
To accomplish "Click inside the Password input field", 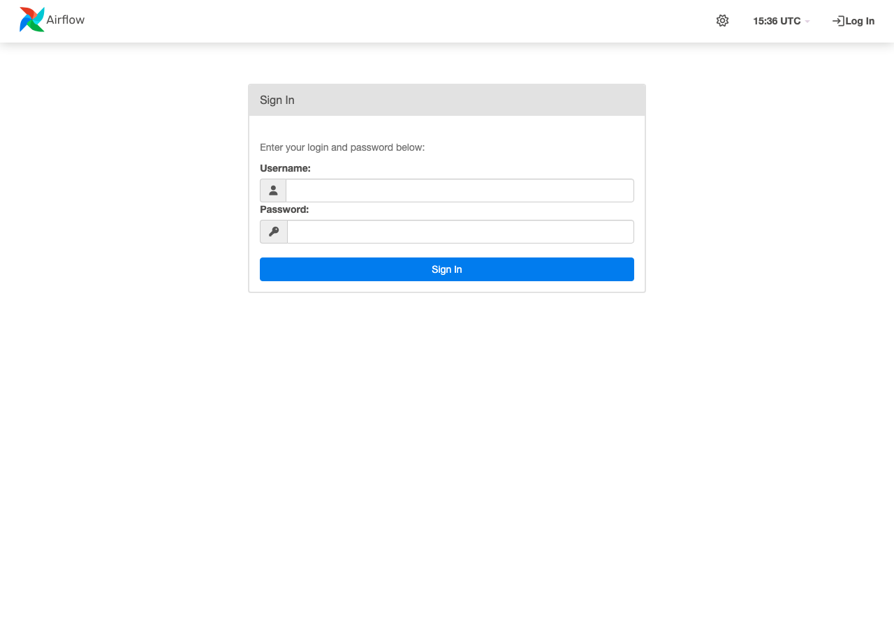I will [460, 231].
